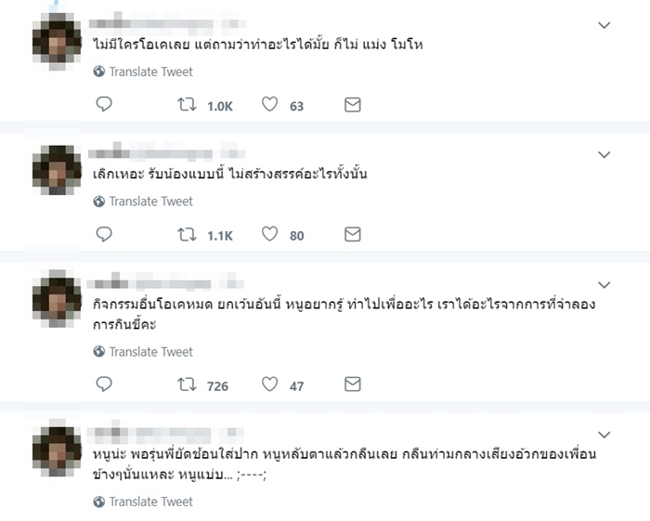Like the tweet with 47 likes
This screenshot has height=521, width=650.
coord(269,384)
